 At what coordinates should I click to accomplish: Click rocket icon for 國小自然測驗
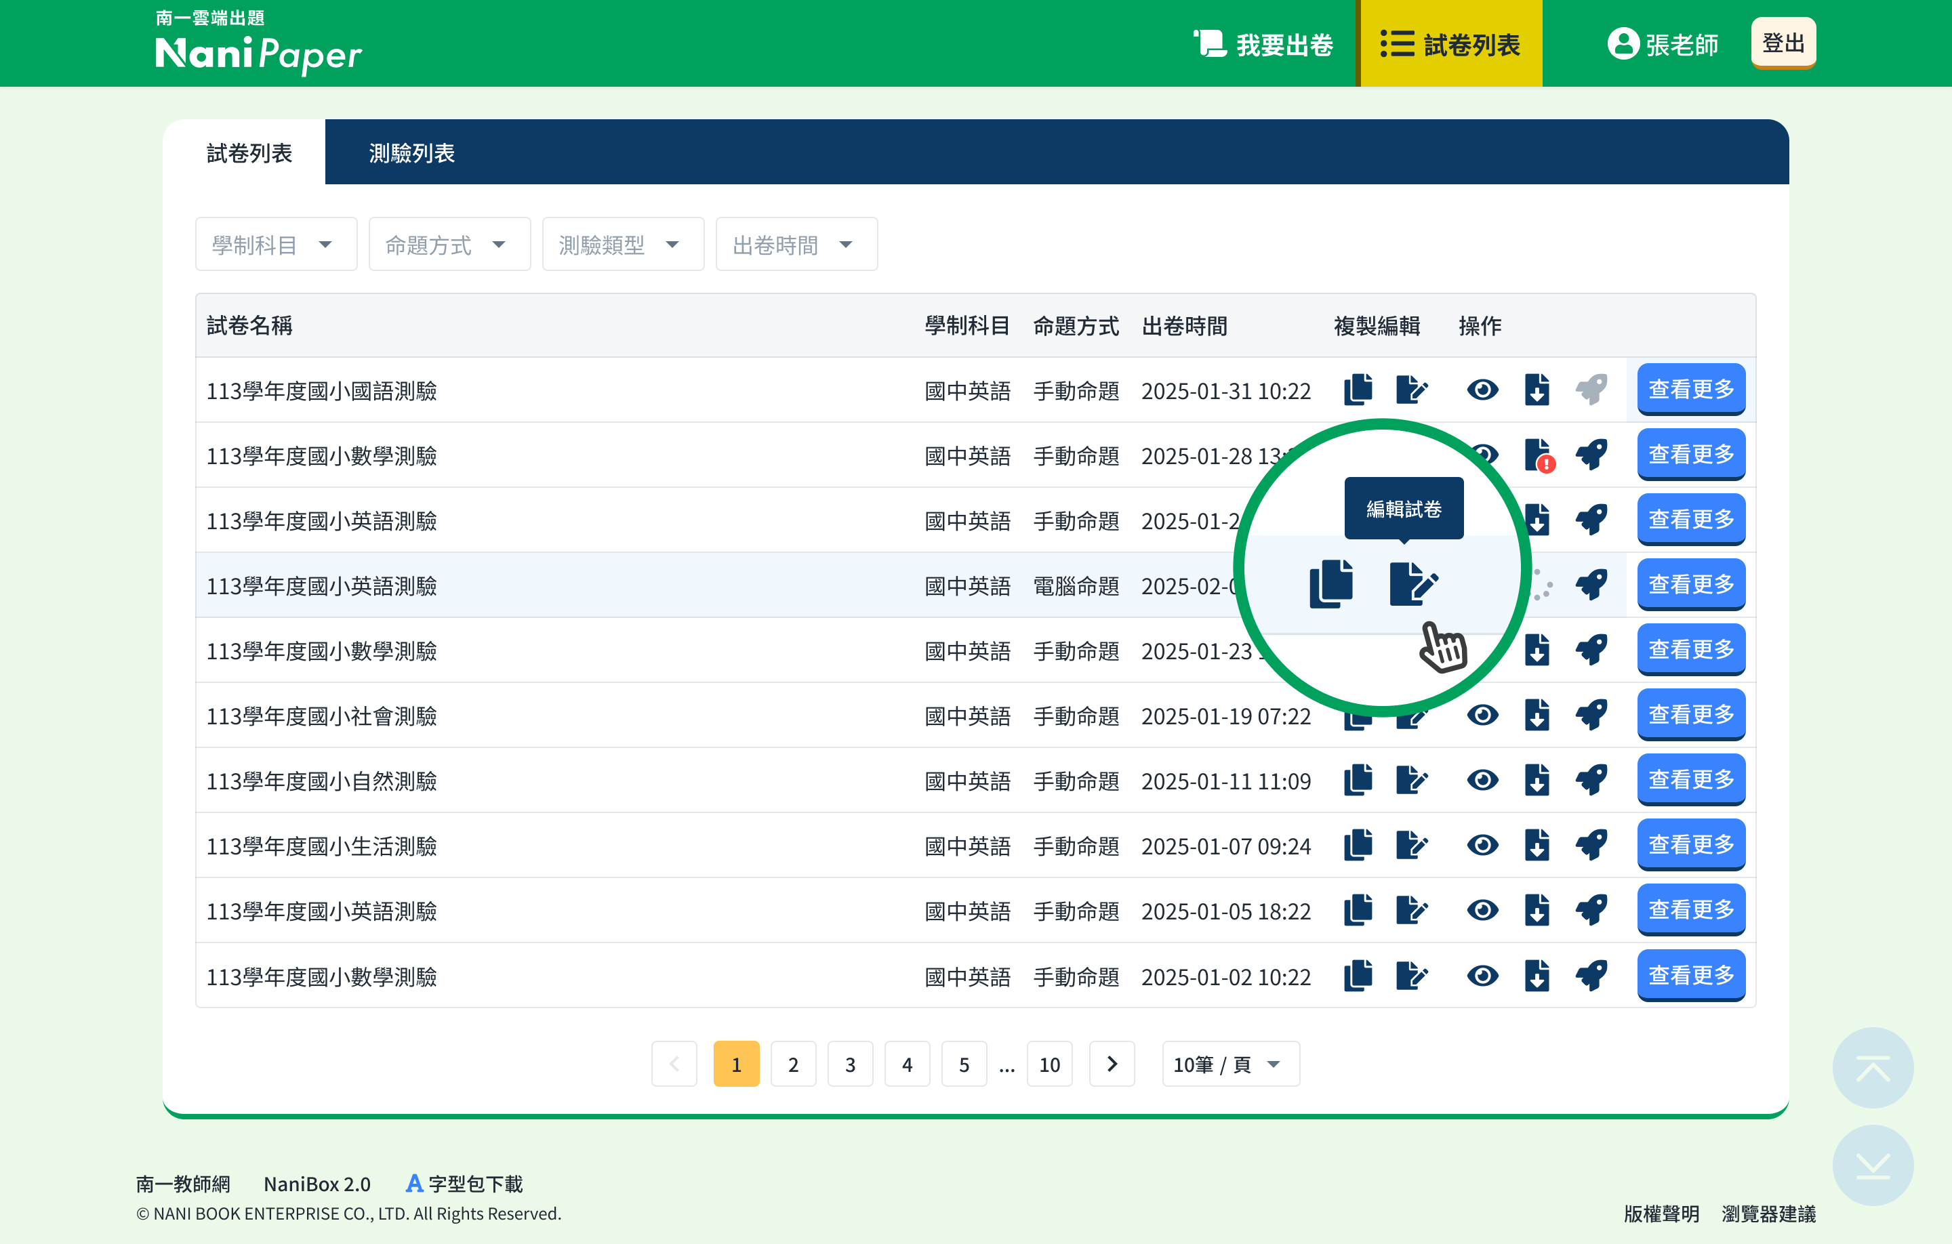(1591, 781)
